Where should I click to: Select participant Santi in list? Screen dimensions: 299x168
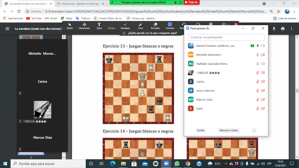coord(226,108)
